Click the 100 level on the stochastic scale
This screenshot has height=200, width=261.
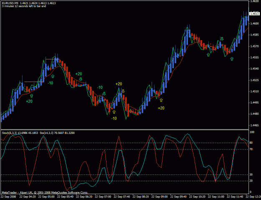tap(252, 132)
